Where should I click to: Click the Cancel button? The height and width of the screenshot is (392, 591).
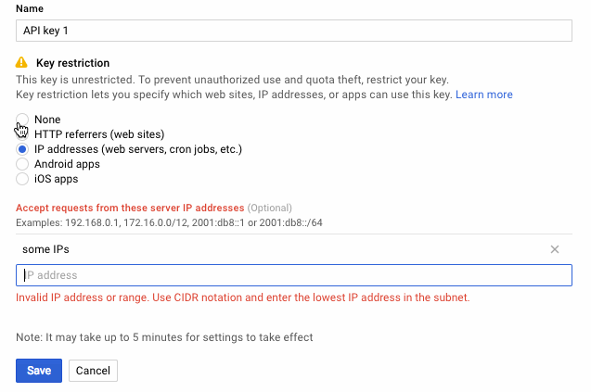point(93,371)
